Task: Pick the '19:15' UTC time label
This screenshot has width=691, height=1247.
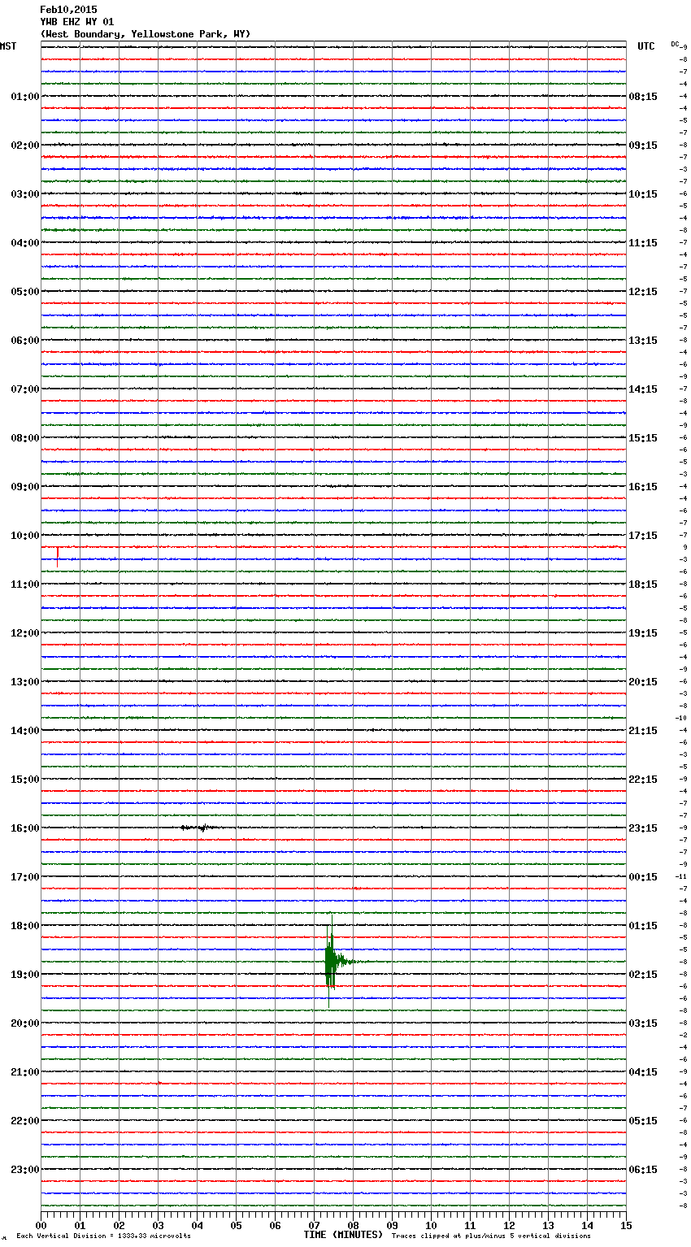Action: pos(643,633)
